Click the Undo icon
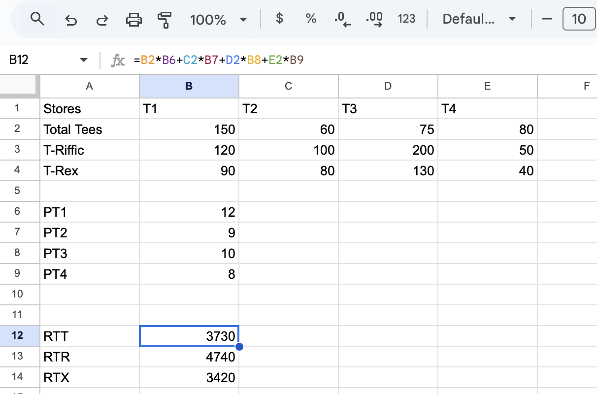This screenshot has height=394, width=597. (x=71, y=19)
